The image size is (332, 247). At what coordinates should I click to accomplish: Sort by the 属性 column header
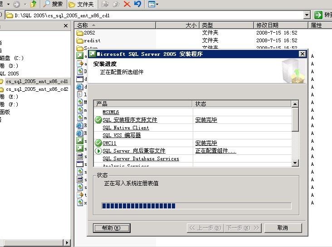(320, 25)
